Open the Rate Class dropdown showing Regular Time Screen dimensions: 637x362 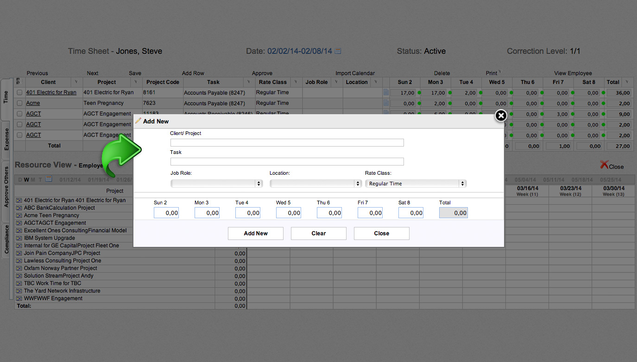(x=416, y=184)
